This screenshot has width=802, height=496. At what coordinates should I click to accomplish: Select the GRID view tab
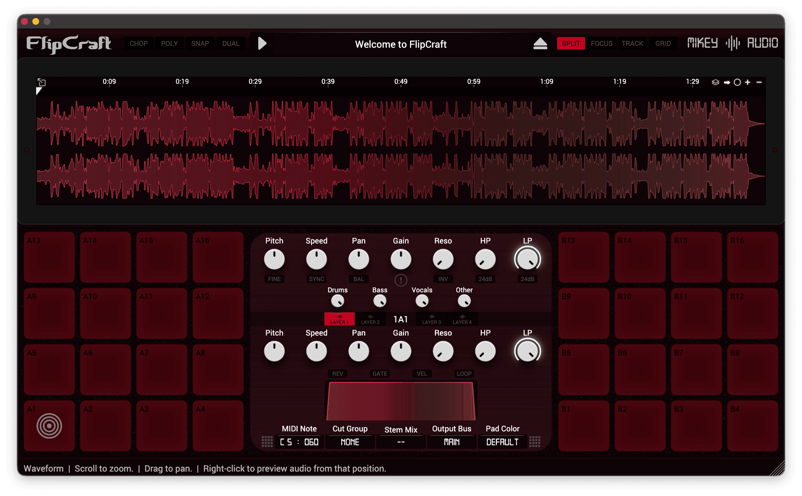(x=663, y=44)
